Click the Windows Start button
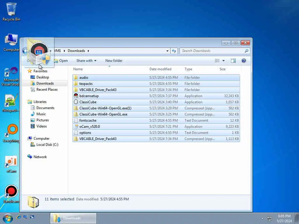 click(x=8, y=218)
